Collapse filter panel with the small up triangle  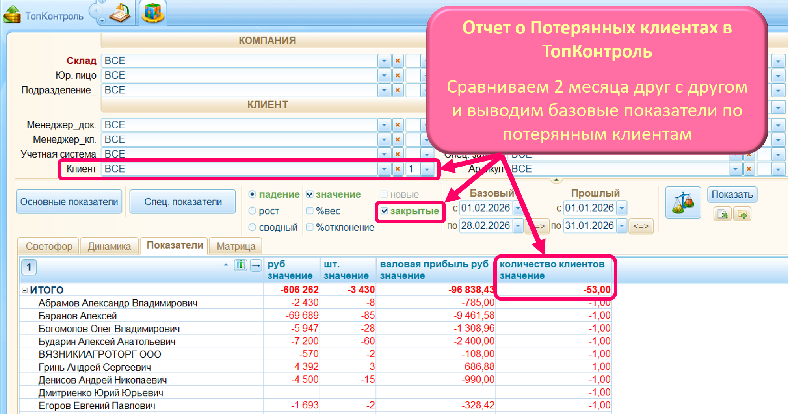pyautogui.click(x=556, y=180)
